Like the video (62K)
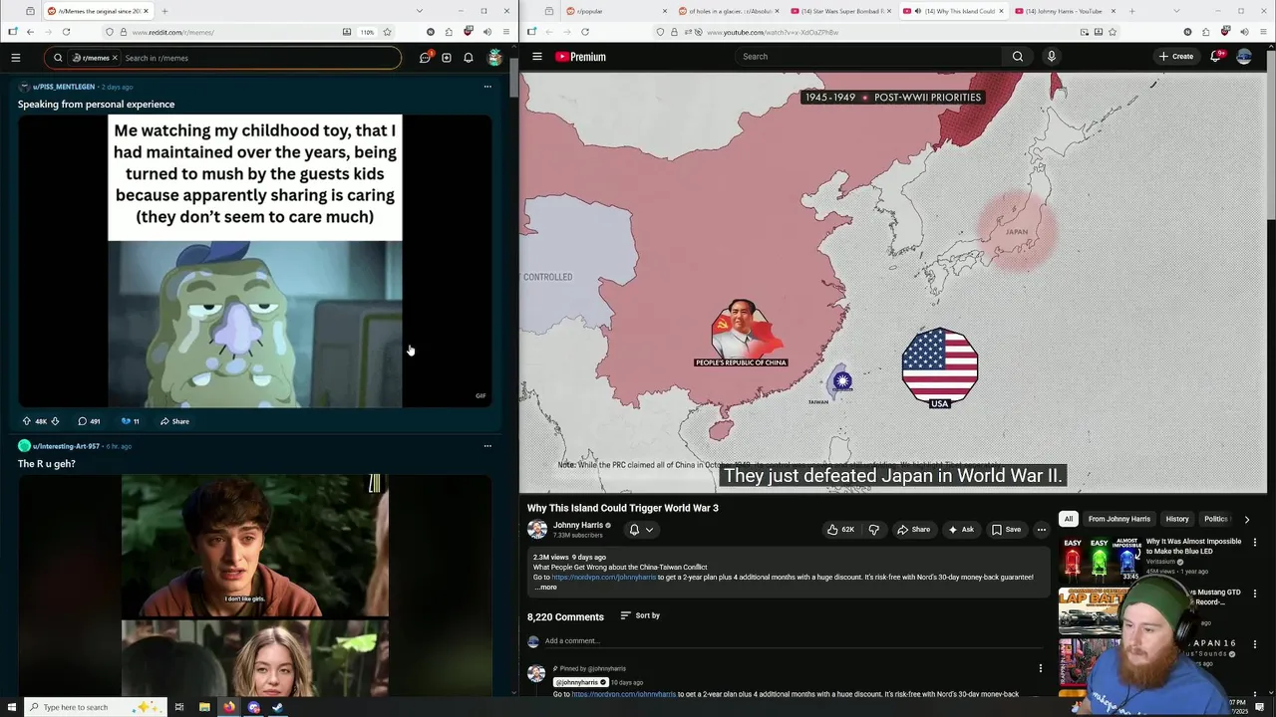This screenshot has width=1276, height=717. (841, 530)
